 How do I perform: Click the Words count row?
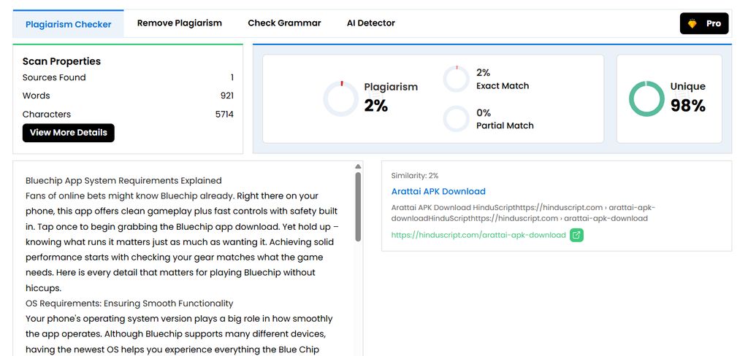tap(128, 96)
